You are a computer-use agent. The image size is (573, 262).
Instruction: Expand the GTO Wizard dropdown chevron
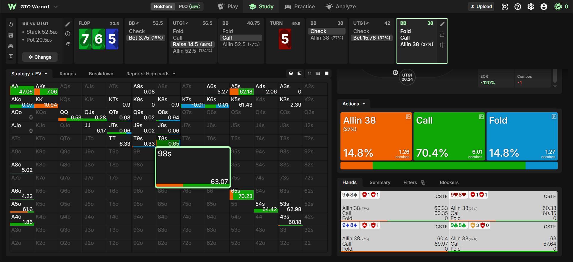pyautogui.click(x=56, y=7)
